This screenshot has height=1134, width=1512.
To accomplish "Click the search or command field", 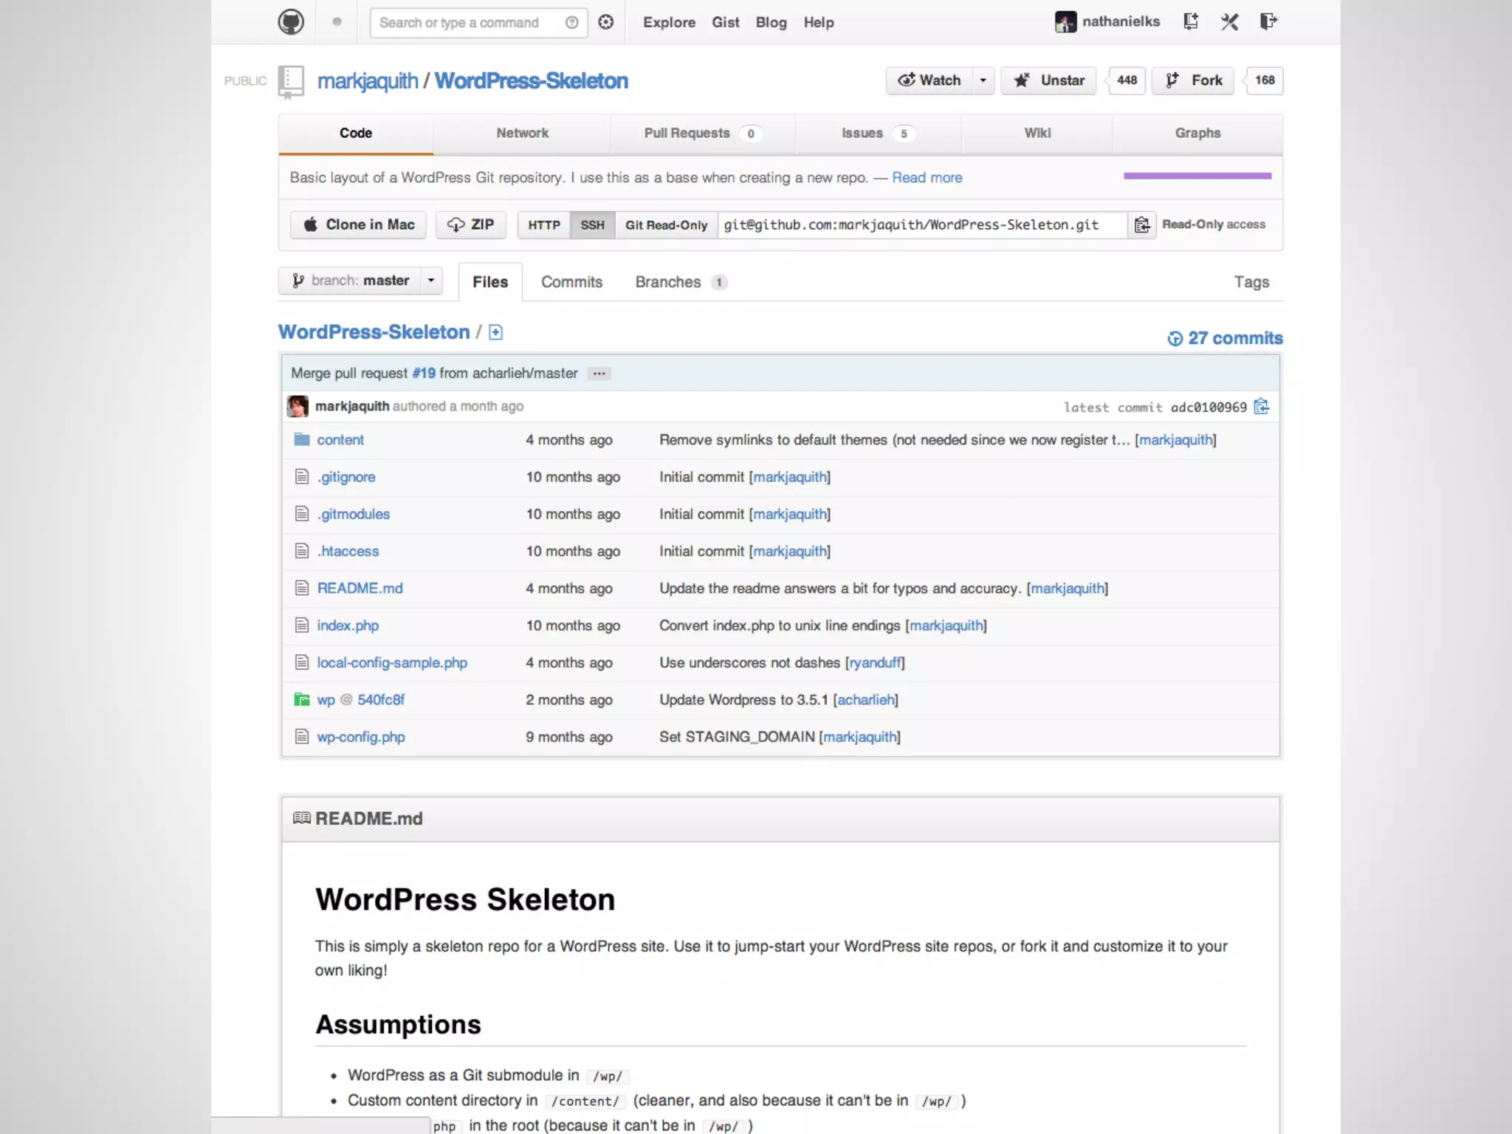I will pos(469,22).
